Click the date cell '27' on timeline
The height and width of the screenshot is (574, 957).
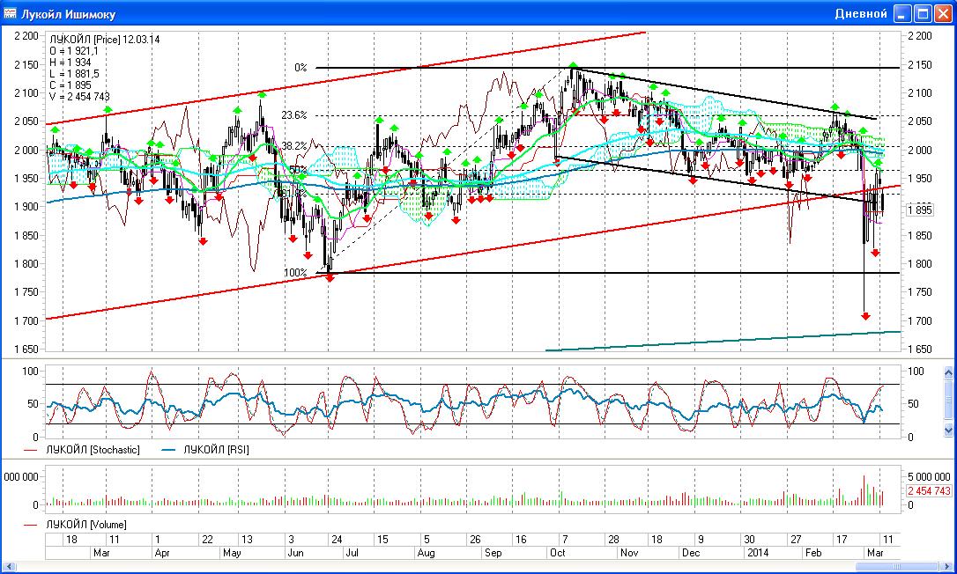point(796,540)
